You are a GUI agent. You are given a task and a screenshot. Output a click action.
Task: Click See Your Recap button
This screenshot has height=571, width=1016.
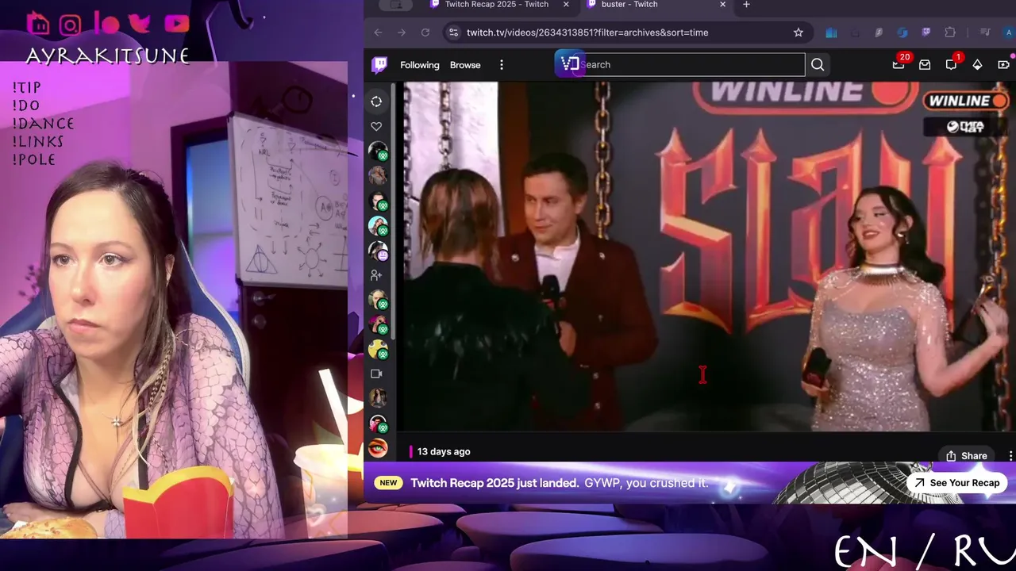pos(956,483)
